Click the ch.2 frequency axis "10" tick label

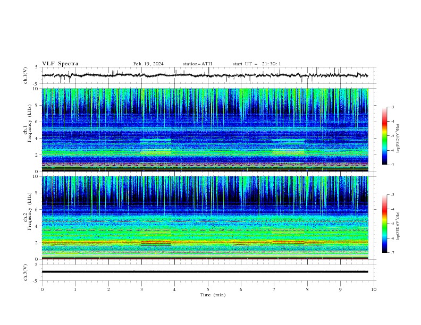[37, 176]
